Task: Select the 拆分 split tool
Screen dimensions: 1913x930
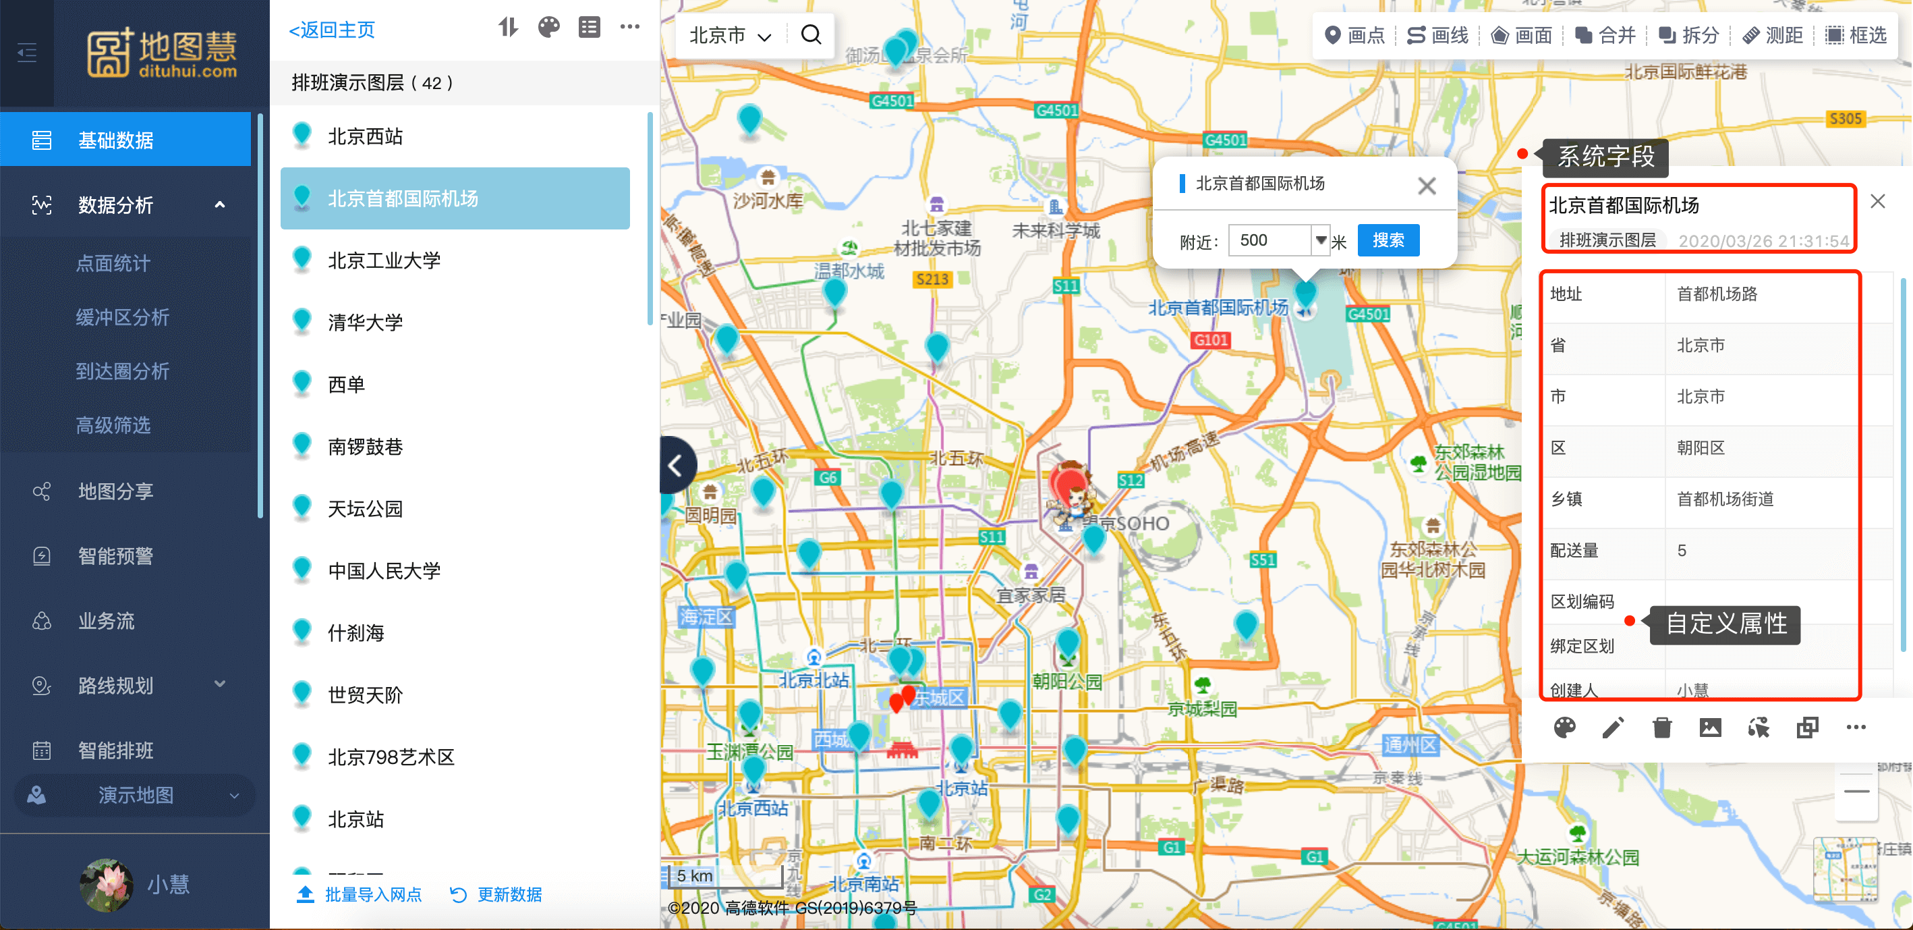Action: tap(1690, 35)
